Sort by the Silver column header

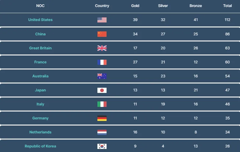pos(163,6)
